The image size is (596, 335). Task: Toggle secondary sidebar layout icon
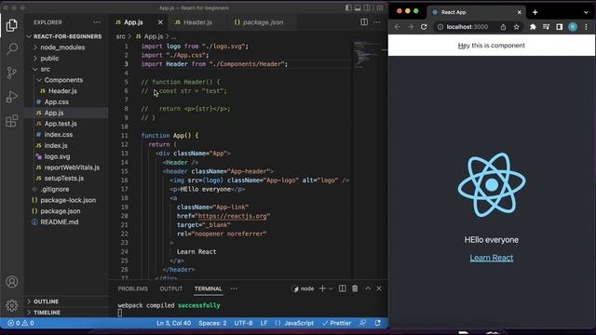coord(367,8)
